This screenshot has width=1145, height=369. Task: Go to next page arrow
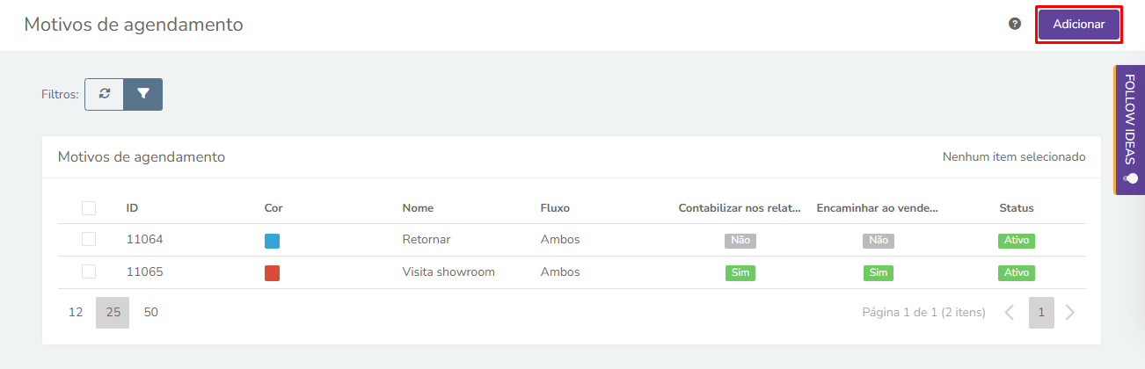coord(1070,312)
